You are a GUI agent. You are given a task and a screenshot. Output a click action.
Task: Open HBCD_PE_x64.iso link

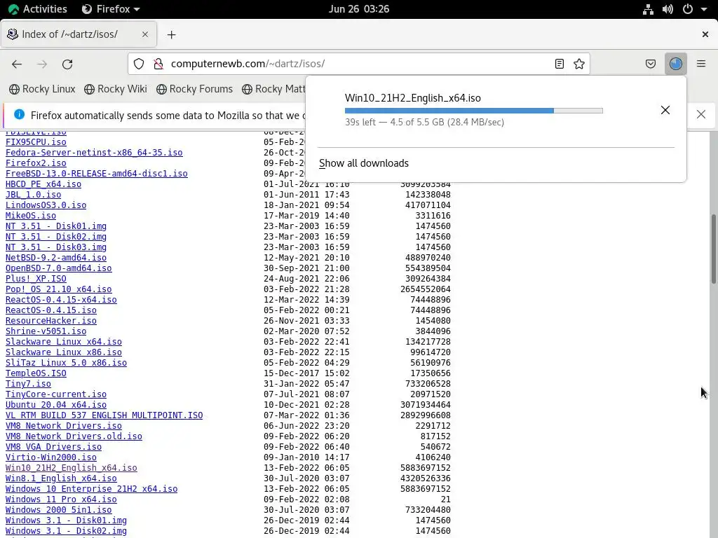(x=43, y=184)
